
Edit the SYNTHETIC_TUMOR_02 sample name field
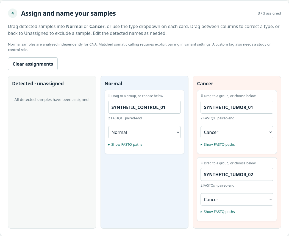click(x=237, y=174)
